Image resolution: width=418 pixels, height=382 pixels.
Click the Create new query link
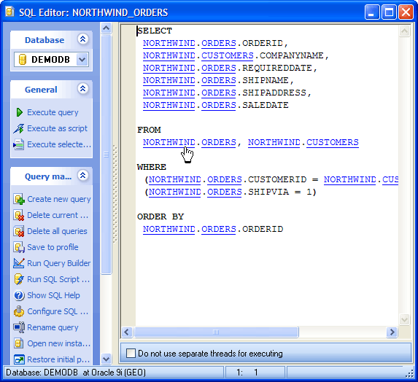tap(59, 199)
